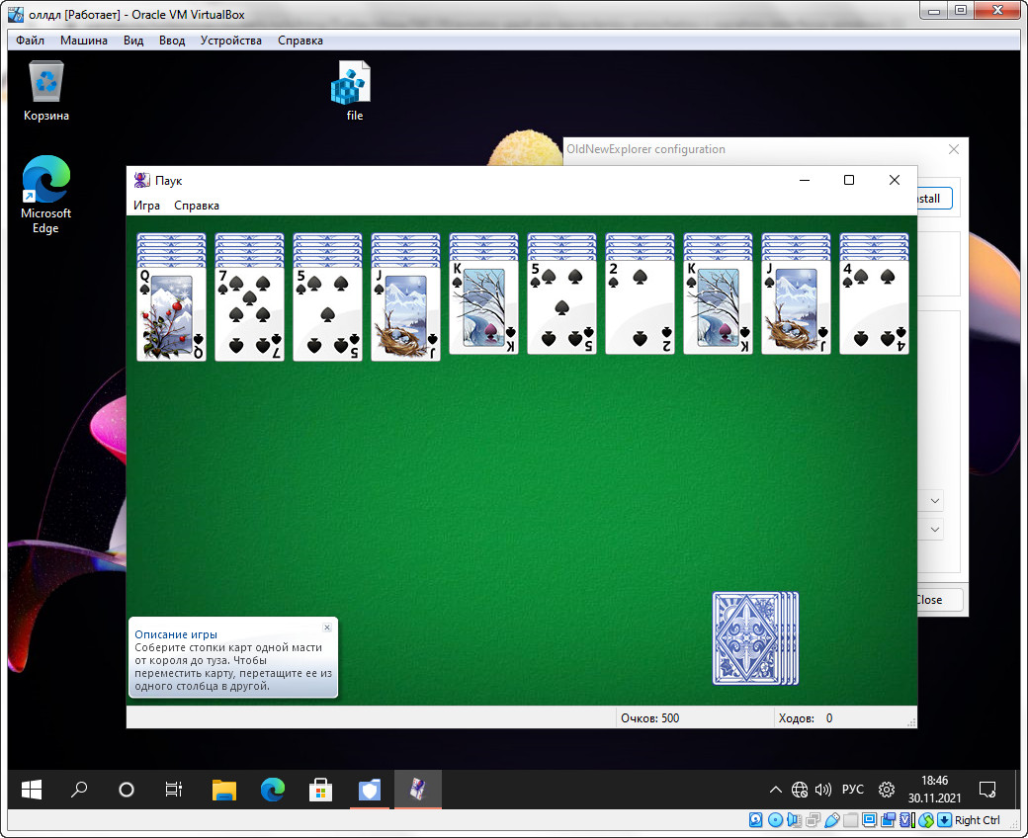Screen dimensions: 1028x838
Task: Open VirtualBox Устройства menu
Action: (x=230, y=40)
